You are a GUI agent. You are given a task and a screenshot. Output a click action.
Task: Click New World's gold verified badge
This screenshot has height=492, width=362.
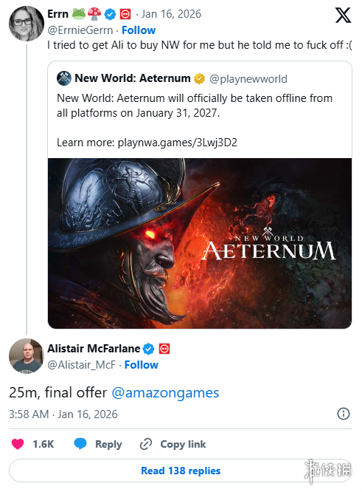[199, 78]
